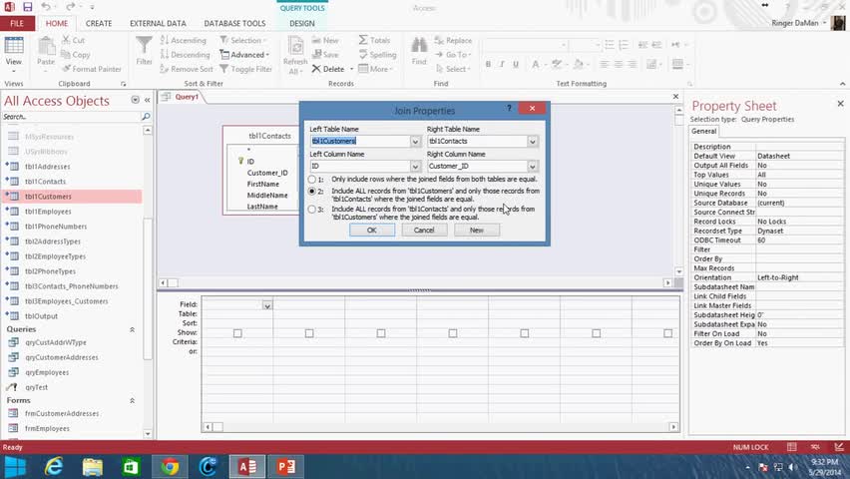This screenshot has width=850, height=479.
Task: Collapse the Forms group
Action: pyautogui.click(x=132, y=400)
